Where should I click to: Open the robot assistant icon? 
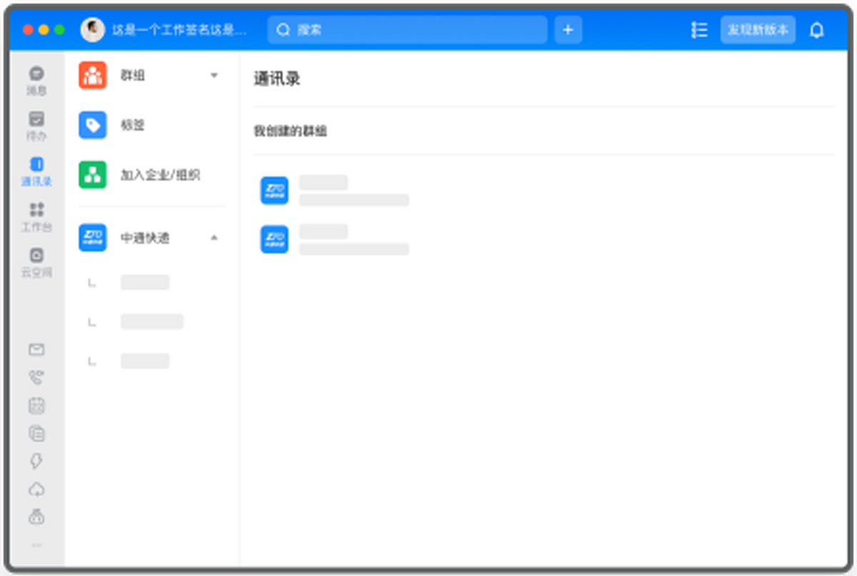[x=36, y=516]
